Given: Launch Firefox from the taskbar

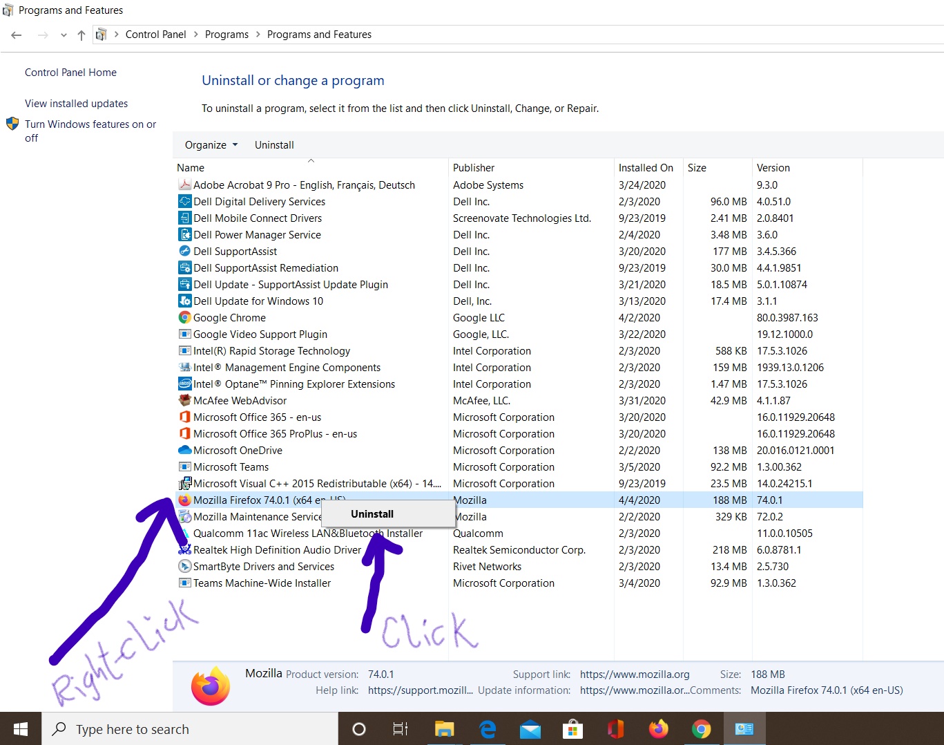Looking at the screenshot, I should point(659,729).
